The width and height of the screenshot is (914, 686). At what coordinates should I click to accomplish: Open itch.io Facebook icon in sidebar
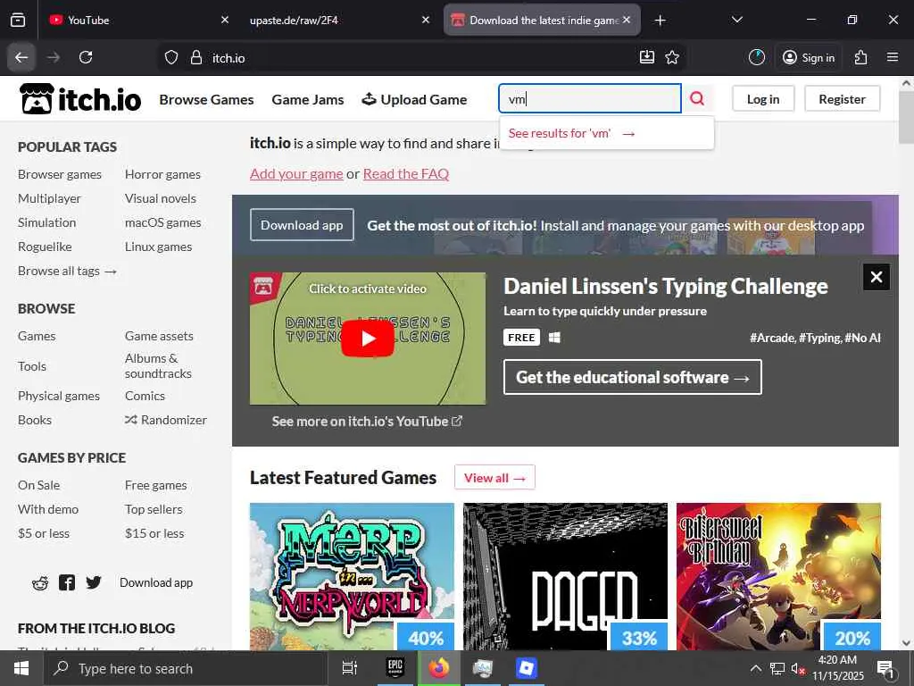[x=67, y=582]
